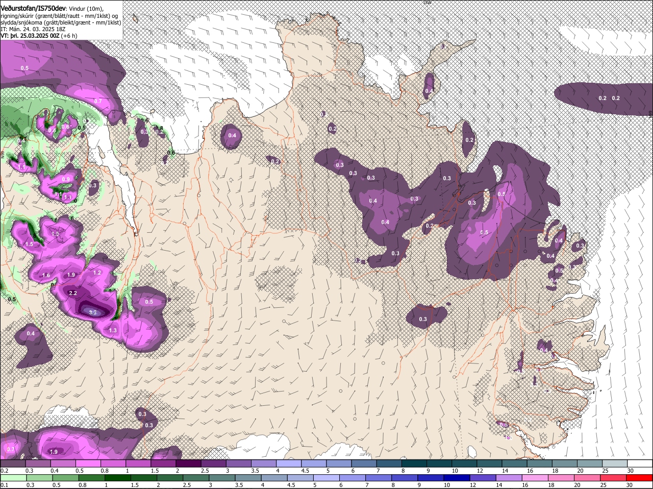Click the 1.3 precipitation label on map
The image size is (653, 489).
[113, 330]
